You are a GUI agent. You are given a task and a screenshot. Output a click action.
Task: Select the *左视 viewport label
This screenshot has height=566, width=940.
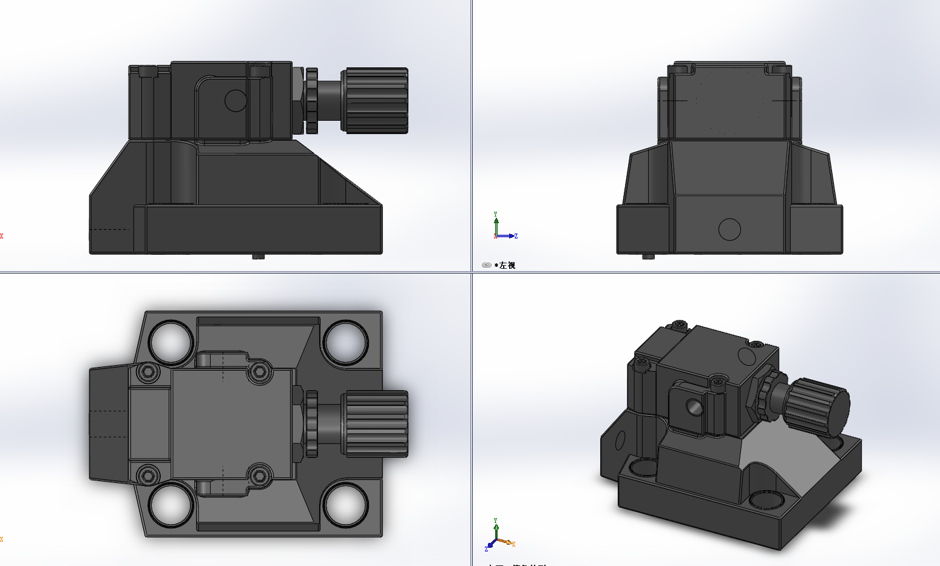[x=505, y=265]
